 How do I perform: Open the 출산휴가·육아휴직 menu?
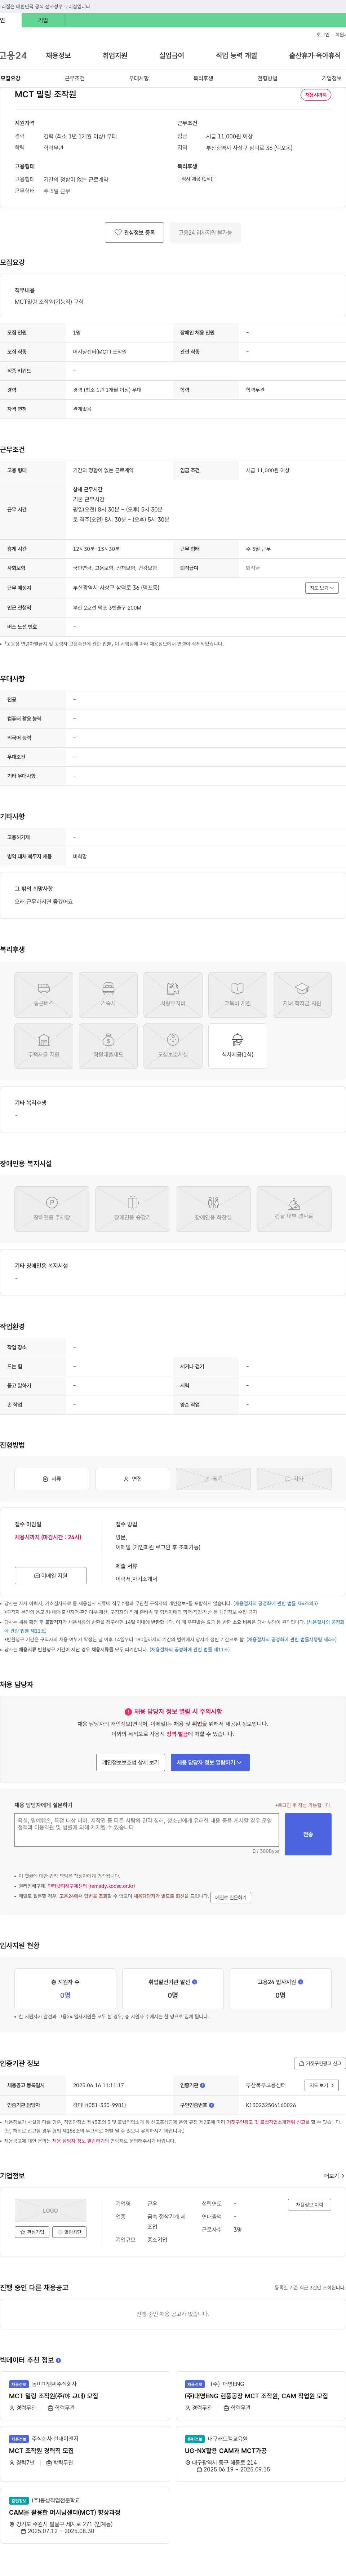315,56
